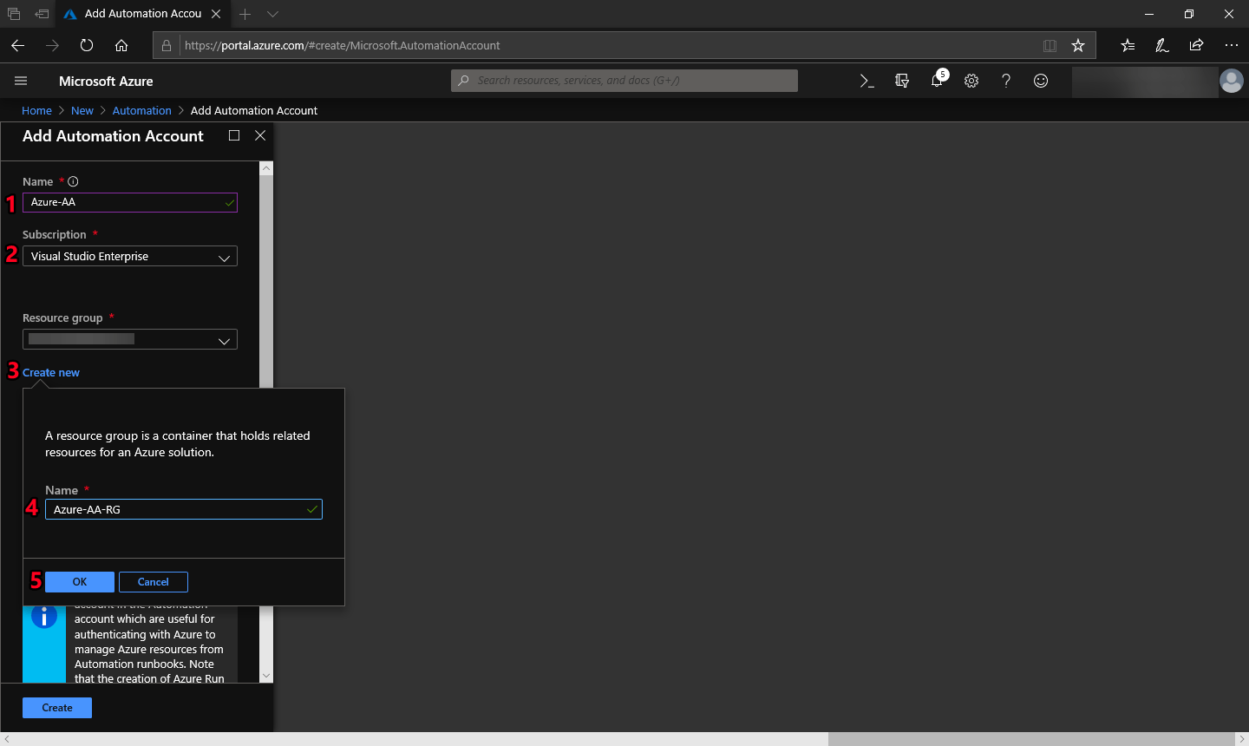Click the info icon next to Name
Image resolution: width=1249 pixels, height=746 pixels.
point(73,181)
